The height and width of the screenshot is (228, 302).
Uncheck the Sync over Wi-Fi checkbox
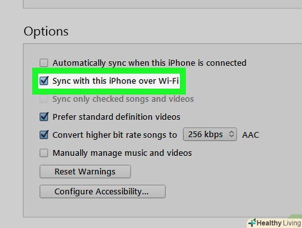click(44, 81)
